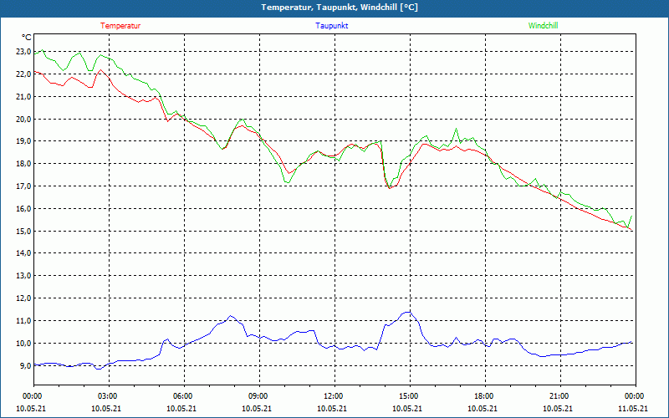Click the '06:00' time axis label
This screenshot has height=418, width=669.
pos(181,396)
